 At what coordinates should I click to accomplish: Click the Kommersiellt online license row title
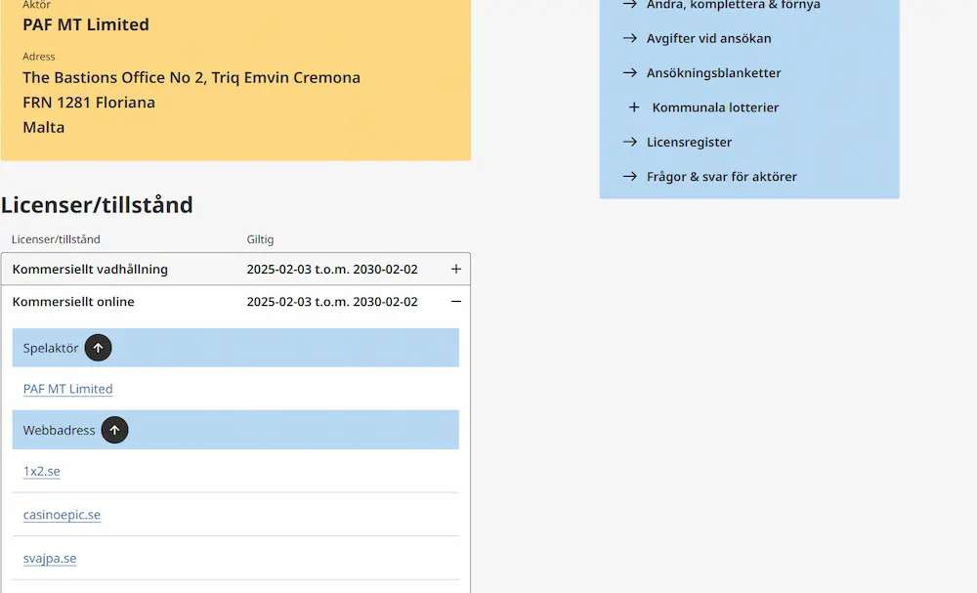(x=73, y=302)
